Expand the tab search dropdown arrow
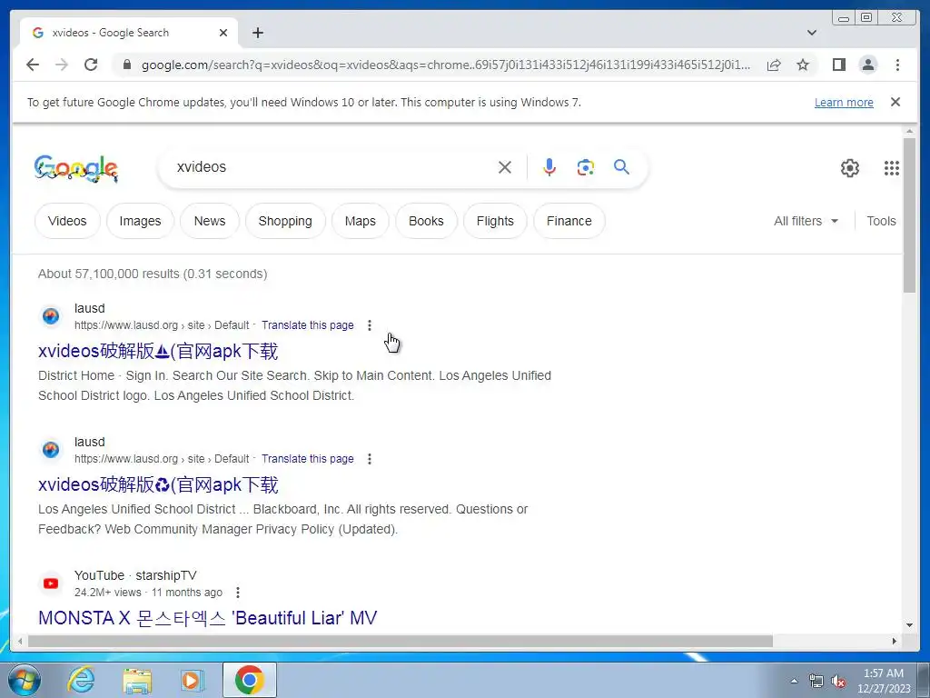The width and height of the screenshot is (930, 698). tap(812, 33)
